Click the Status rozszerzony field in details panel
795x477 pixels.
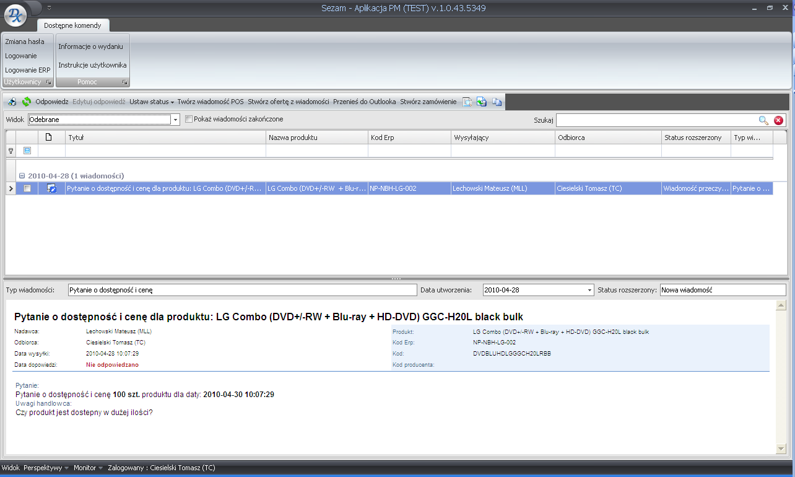723,290
